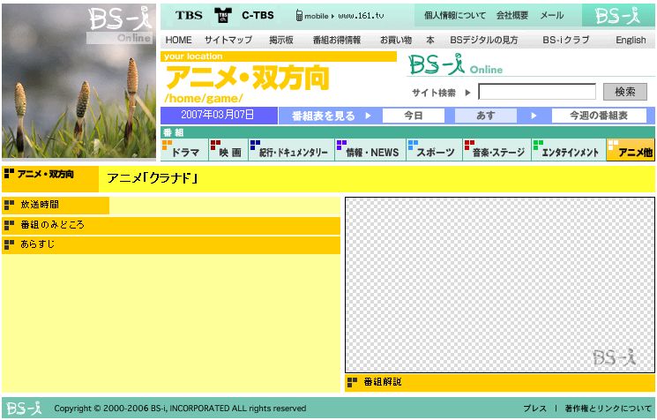Click the horsetail photo with BS-i Online logo

coord(78,82)
